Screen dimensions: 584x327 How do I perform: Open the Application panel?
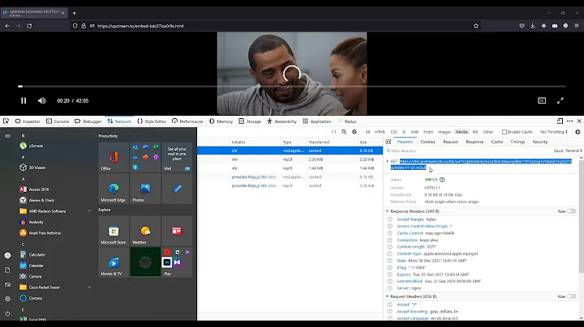[317, 121]
